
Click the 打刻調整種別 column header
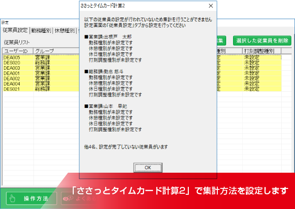point(262,51)
